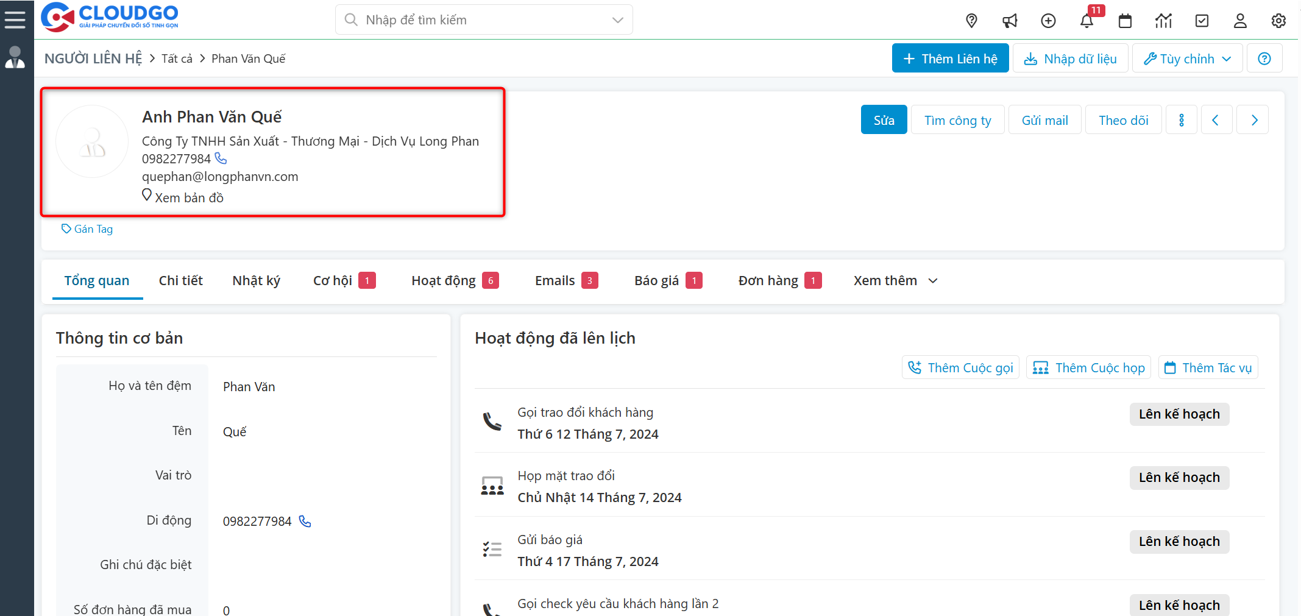This screenshot has width=1301, height=616.
Task: Open the Emails tab
Action: 555,280
